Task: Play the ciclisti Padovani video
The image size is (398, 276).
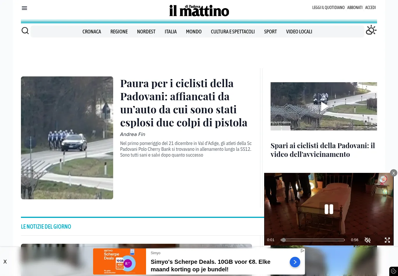Action: 324,106
